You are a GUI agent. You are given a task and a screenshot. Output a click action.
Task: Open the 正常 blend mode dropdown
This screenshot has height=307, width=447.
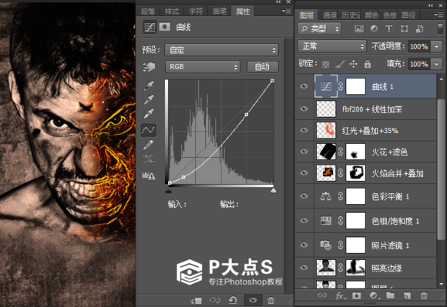(x=332, y=46)
